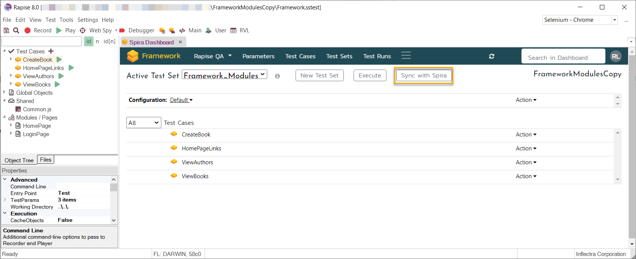Open the hamburger menu in dashboard header
Screen dimensions: 636x259
[x=406, y=56]
